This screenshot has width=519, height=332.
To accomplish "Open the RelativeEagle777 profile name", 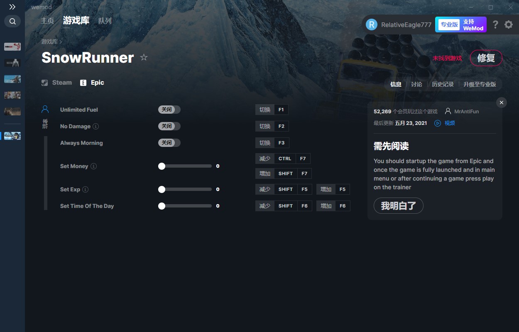I will click(x=406, y=24).
